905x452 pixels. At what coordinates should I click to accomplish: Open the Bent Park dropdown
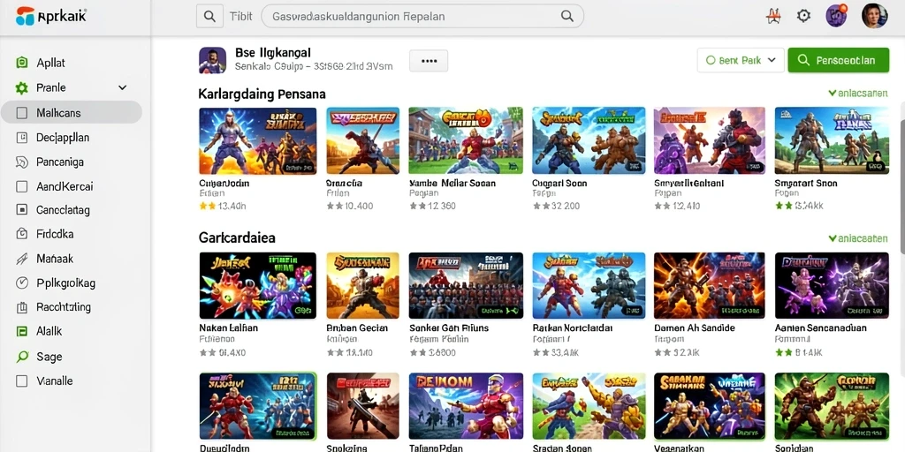tap(741, 60)
